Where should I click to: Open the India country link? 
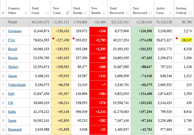12,112
